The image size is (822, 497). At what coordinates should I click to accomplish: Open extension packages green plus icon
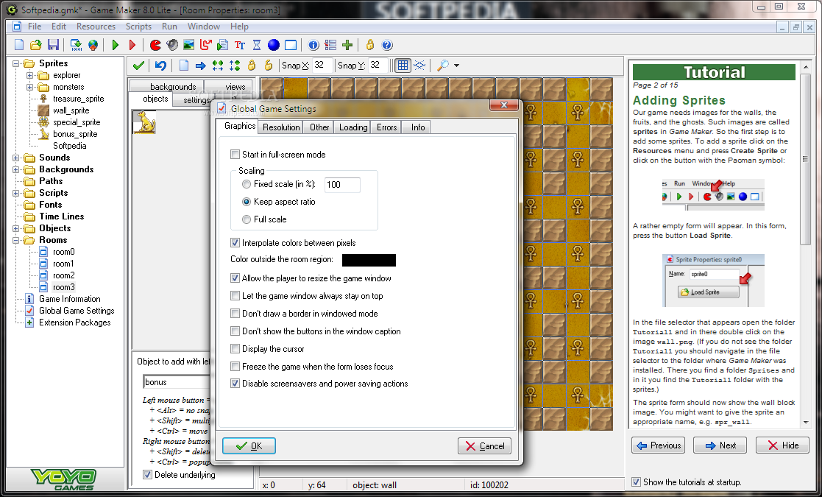click(347, 45)
